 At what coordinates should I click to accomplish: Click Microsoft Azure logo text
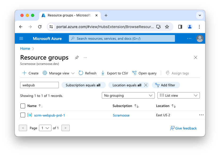(x=47, y=39)
